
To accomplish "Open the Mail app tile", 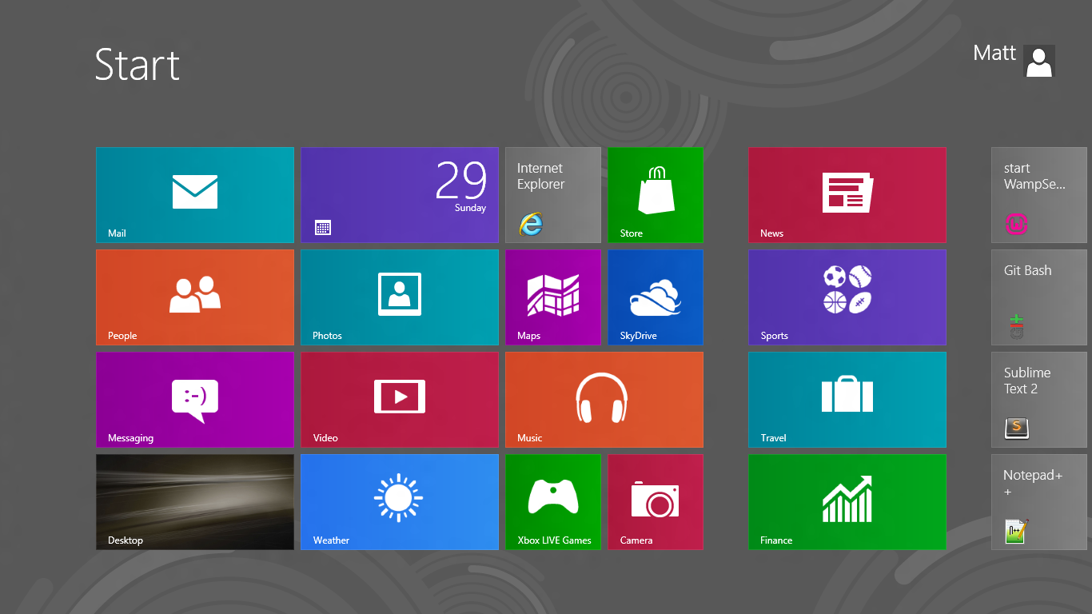I will [x=194, y=194].
